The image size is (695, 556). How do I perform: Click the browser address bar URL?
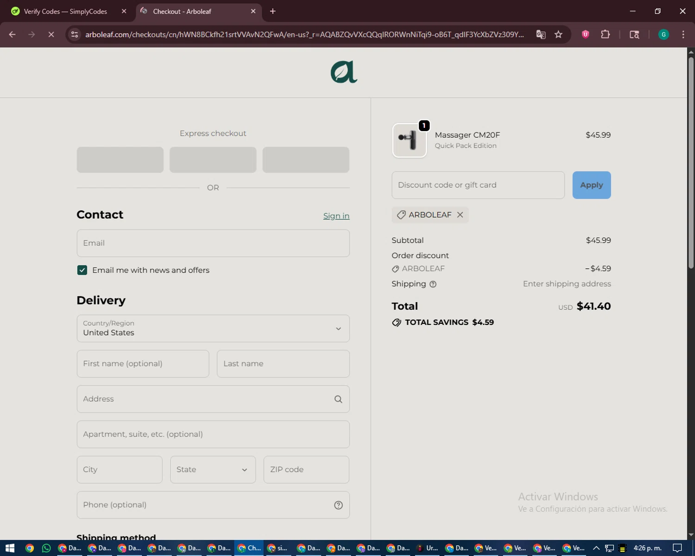tap(304, 34)
